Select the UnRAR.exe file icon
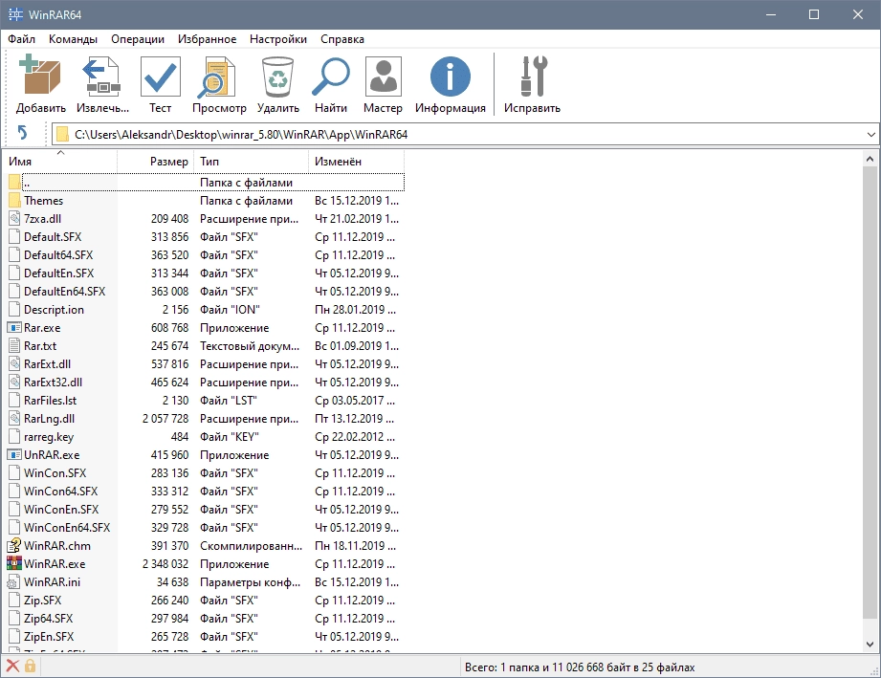The image size is (881, 678). coord(14,454)
